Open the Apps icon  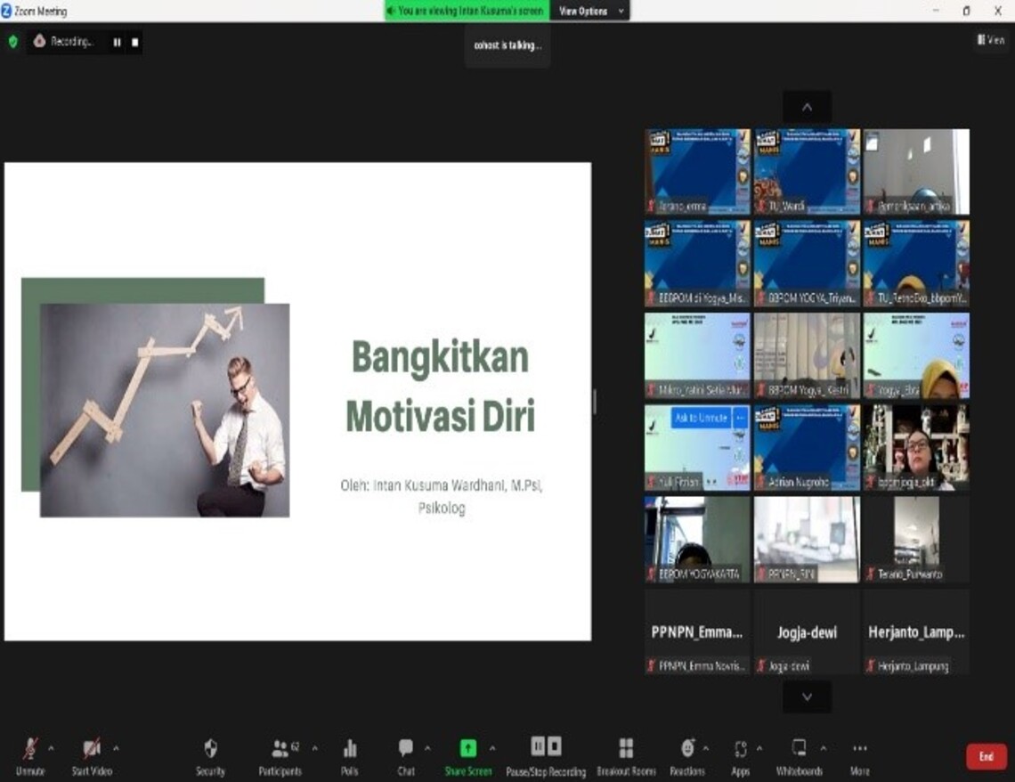pyautogui.click(x=740, y=749)
